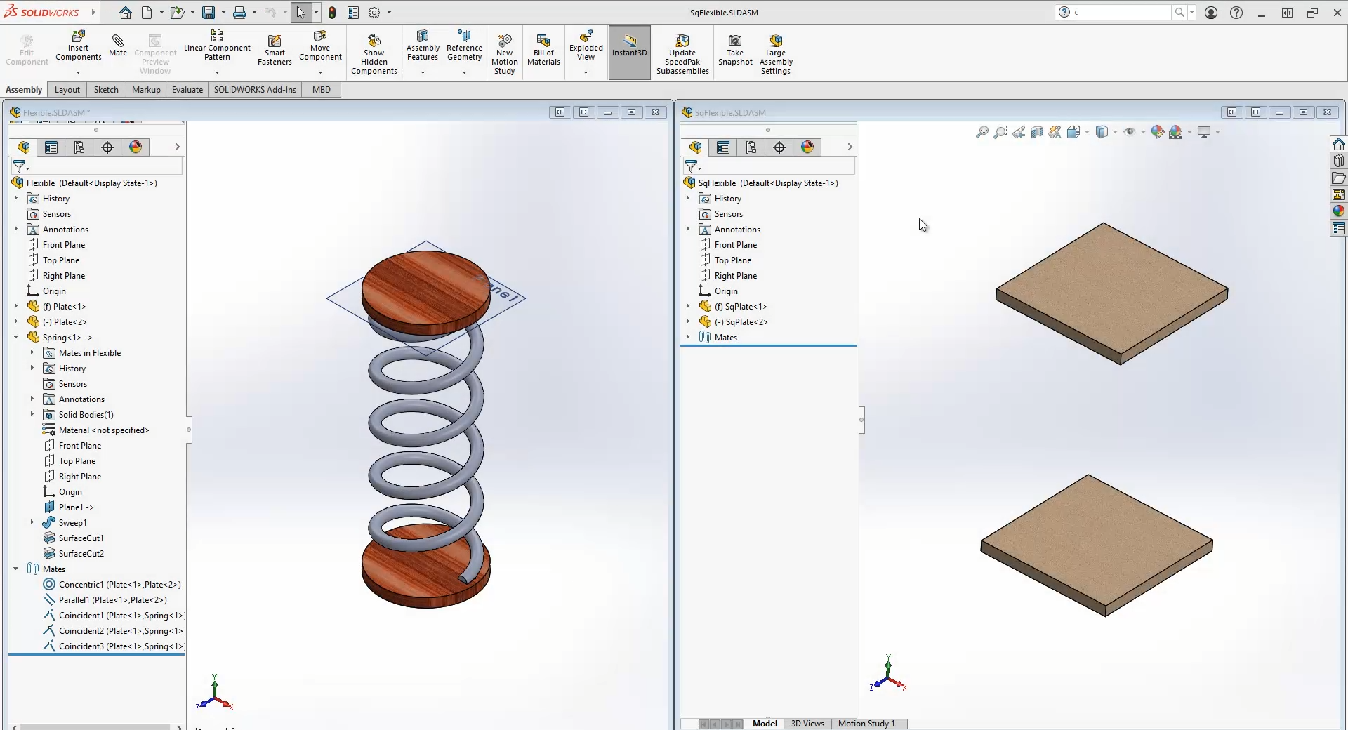1348x730 pixels.
Task: Create a new document from toolbar
Action: 147,13
